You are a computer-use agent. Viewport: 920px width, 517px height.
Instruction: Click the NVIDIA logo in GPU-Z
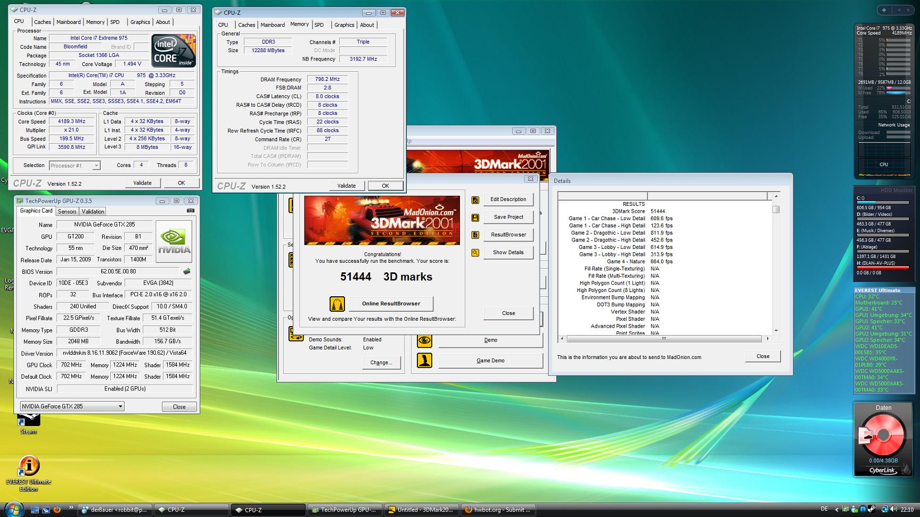(x=174, y=241)
